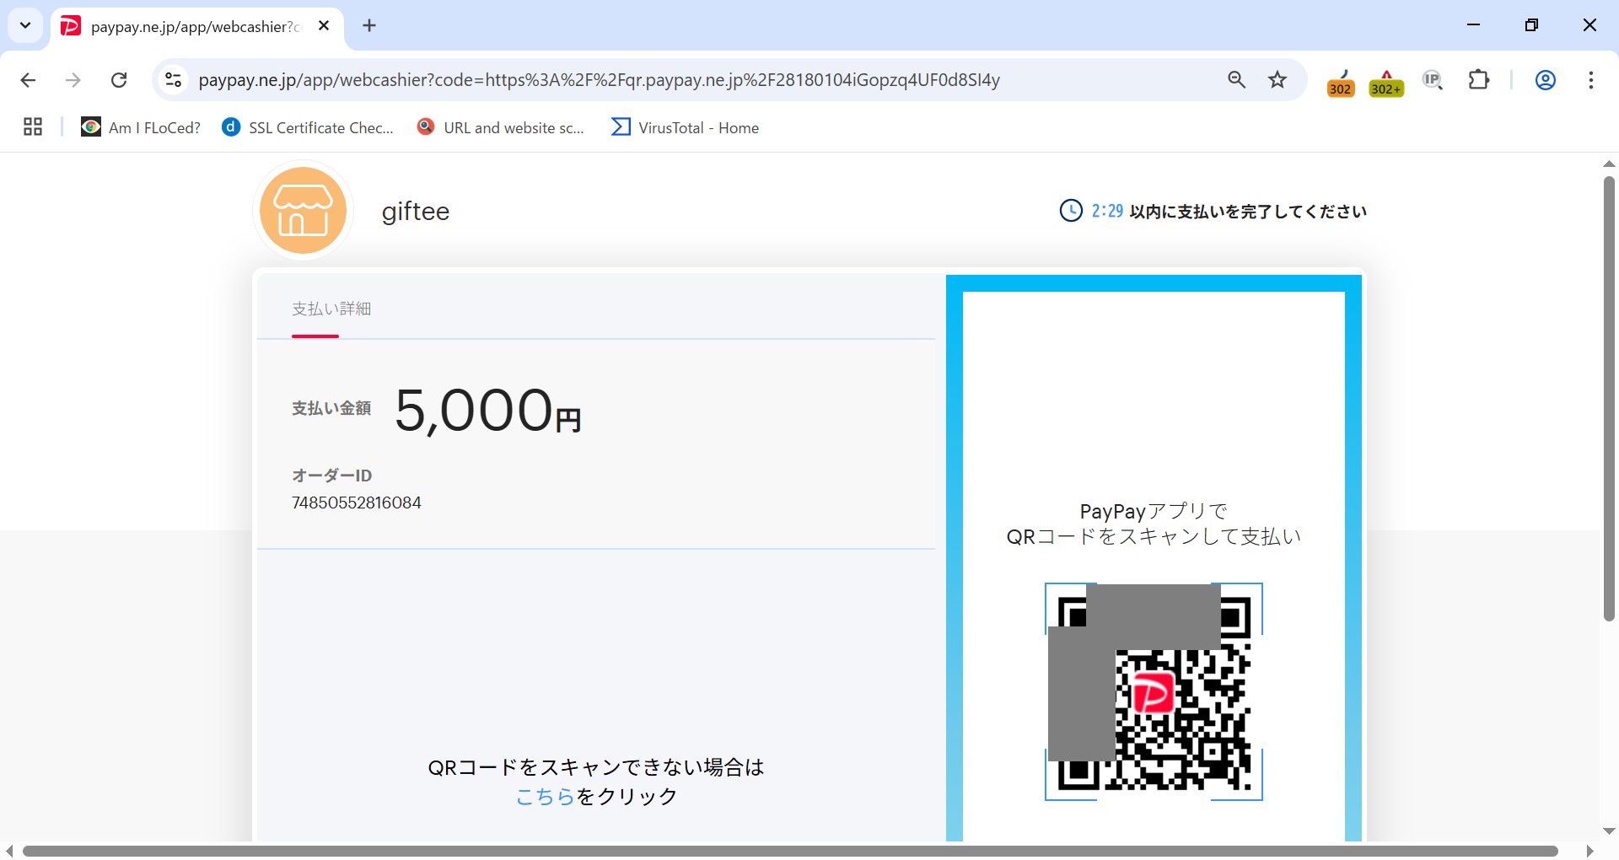
Task: Open URL and website scanner bookmark
Action: pyautogui.click(x=501, y=127)
